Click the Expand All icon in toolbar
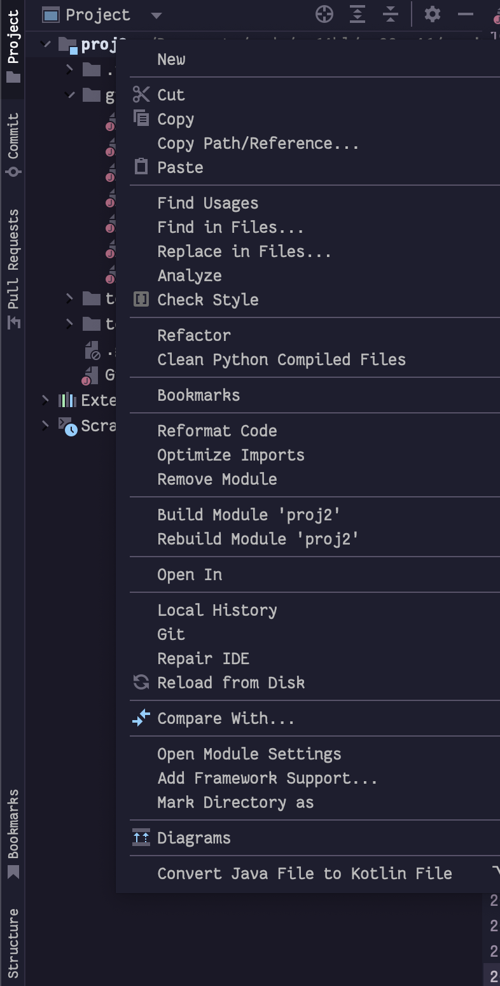The height and width of the screenshot is (986, 500). coord(358,14)
